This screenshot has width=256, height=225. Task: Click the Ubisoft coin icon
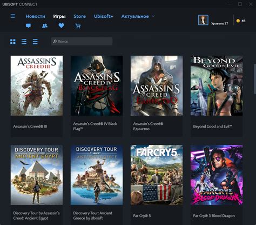(x=238, y=21)
